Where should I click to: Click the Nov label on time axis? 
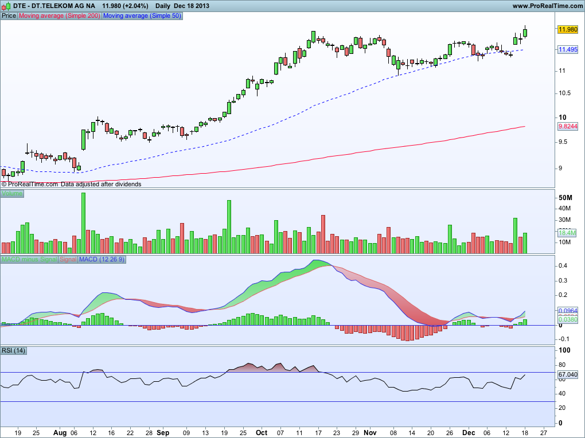point(370,433)
